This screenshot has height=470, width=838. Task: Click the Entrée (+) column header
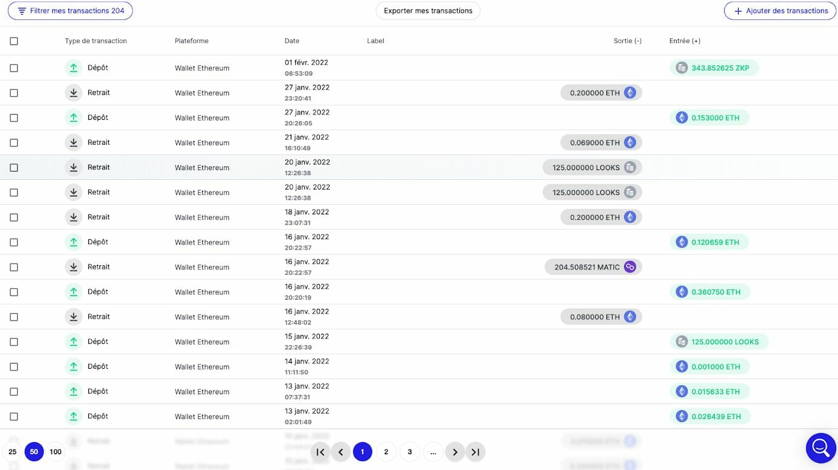685,41
